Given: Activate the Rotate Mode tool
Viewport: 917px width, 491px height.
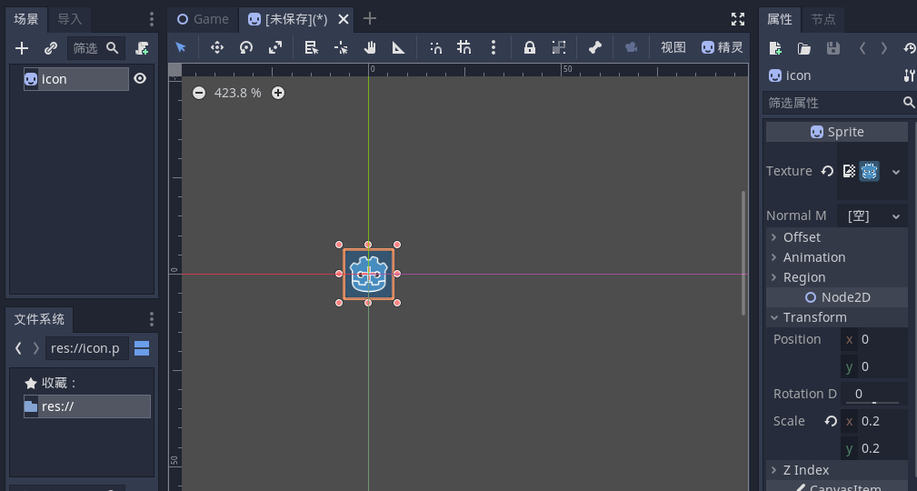Looking at the screenshot, I should [246, 47].
